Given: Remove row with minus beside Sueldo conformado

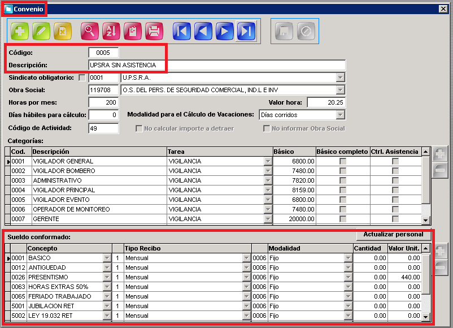Looking at the screenshot, I should [x=439, y=267].
